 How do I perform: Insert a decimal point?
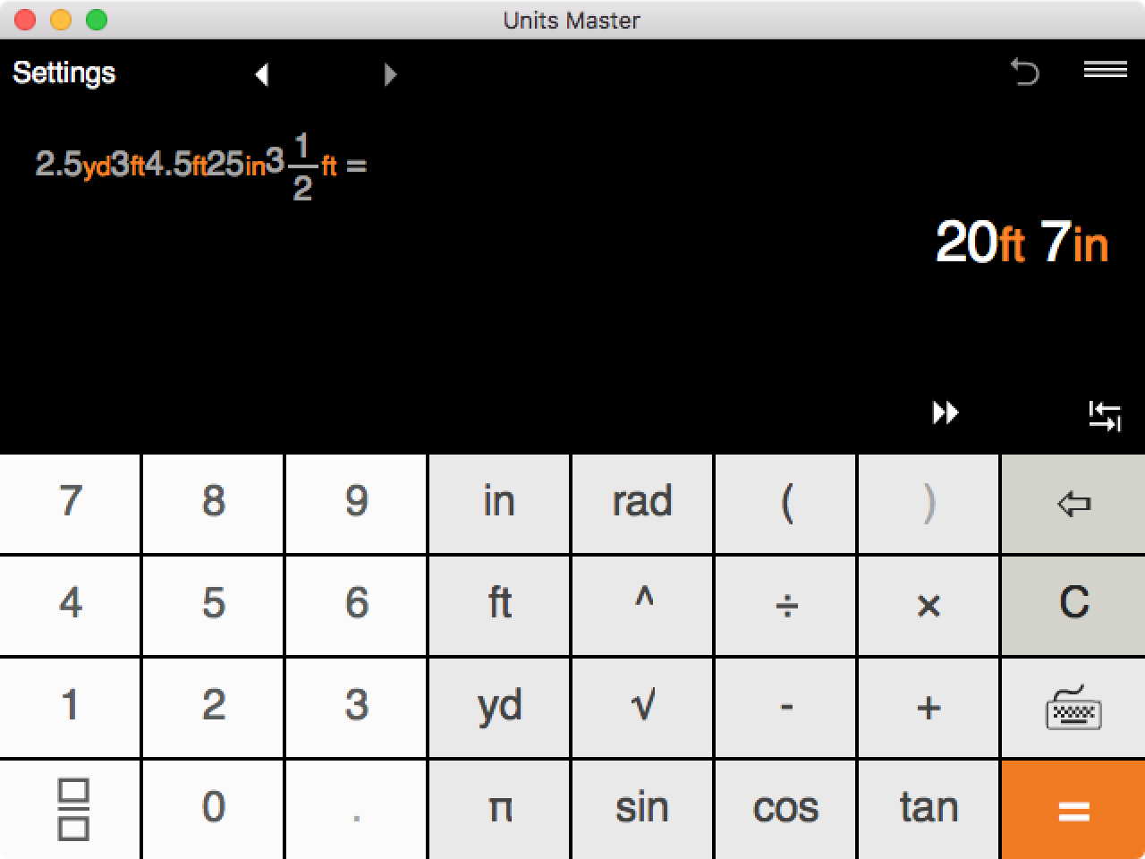point(356,810)
